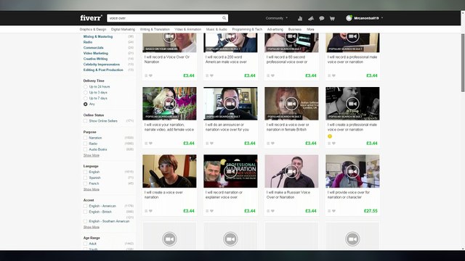Click the collection list icon on the 'female British' gig
This screenshot has height=261, width=465.
(x=268, y=144)
